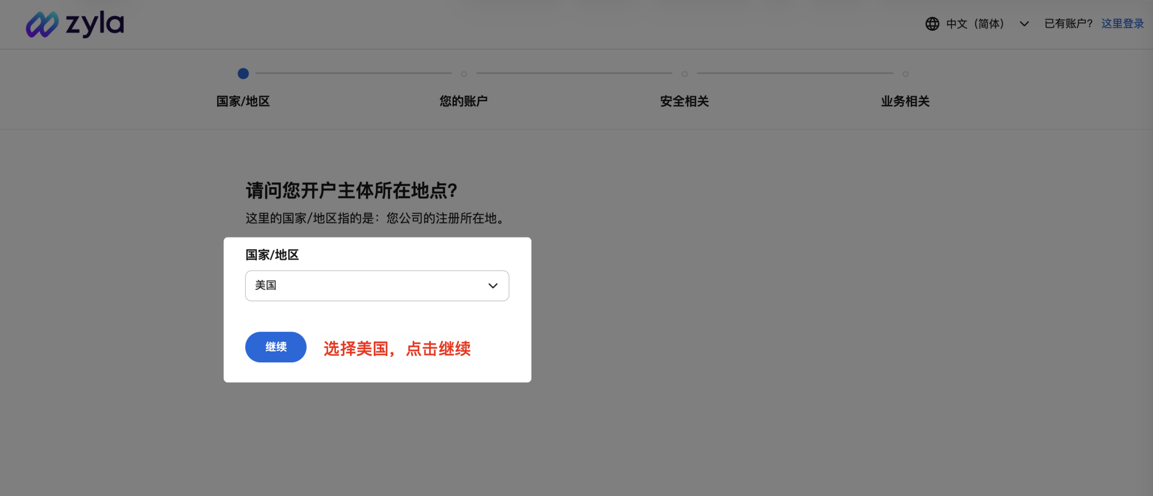This screenshot has height=496, width=1153.
Task: Click the 您的账户 step circle
Action: click(x=464, y=73)
